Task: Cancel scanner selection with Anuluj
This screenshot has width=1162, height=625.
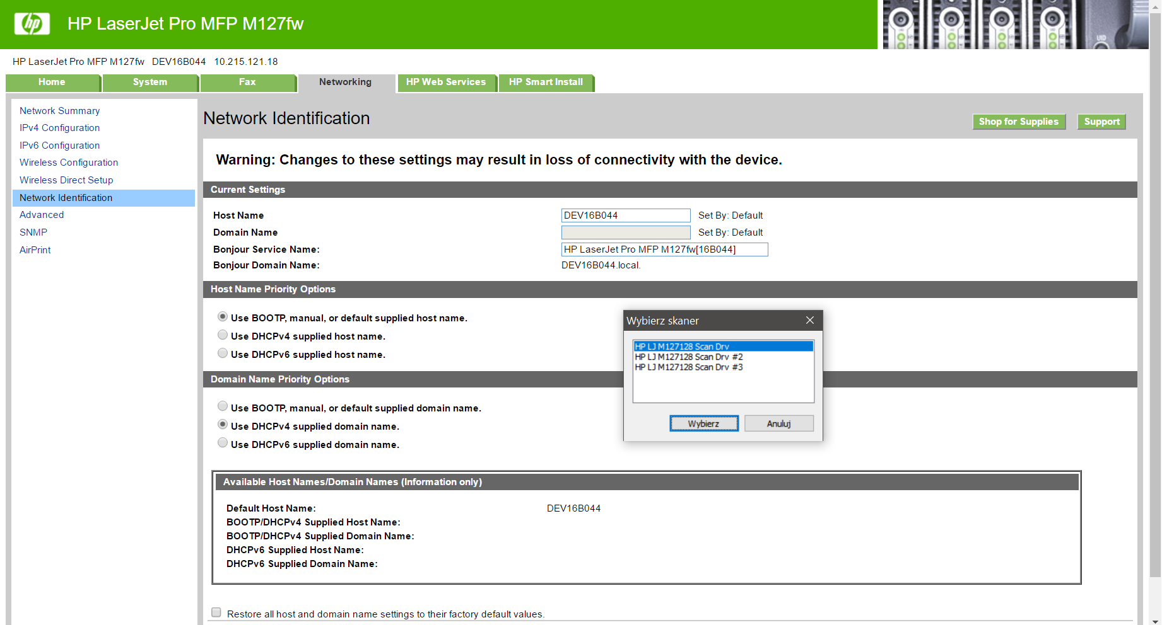Action: [x=778, y=423]
